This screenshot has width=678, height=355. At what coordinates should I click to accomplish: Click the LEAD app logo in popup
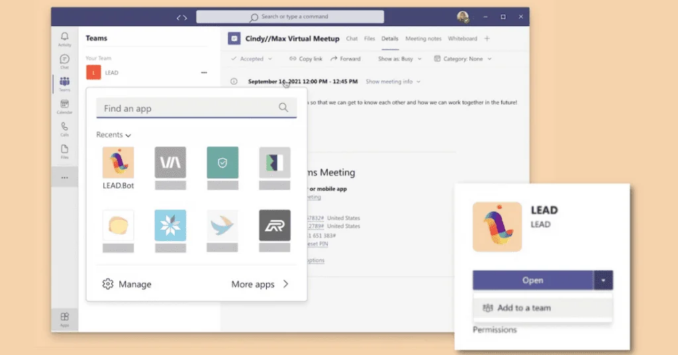coord(497,227)
